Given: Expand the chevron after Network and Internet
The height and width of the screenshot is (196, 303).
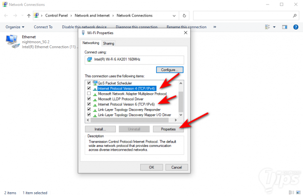Looking at the screenshot, I should pyautogui.click(x=113, y=16).
